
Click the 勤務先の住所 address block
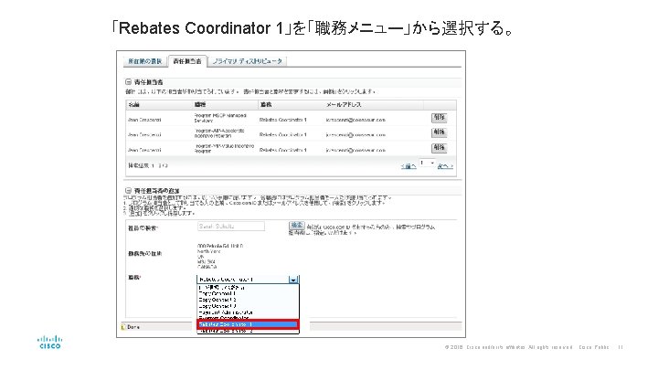tap(220, 256)
